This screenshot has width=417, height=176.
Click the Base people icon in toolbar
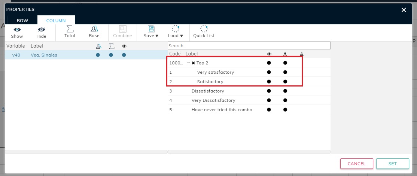pyautogui.click(x=94, y=29)
